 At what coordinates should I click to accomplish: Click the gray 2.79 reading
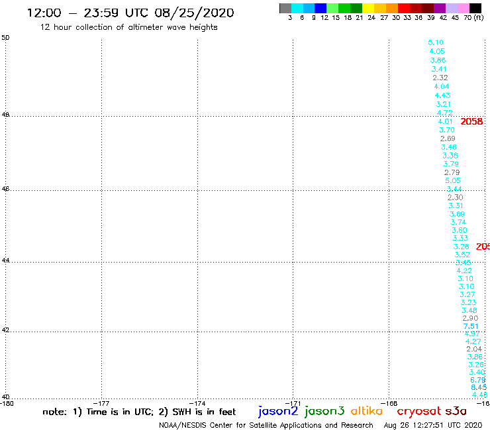[452, 172]
